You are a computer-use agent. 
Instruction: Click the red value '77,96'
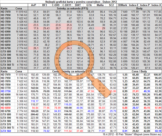click(46, 108)
